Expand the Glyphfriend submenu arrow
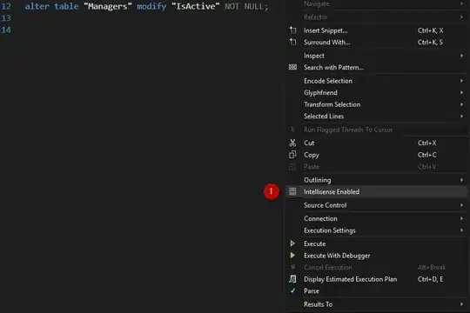Screen dimensions: 470x313 click(461, 92)
